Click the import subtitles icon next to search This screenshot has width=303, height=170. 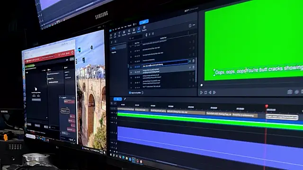[x=146, y=34]
